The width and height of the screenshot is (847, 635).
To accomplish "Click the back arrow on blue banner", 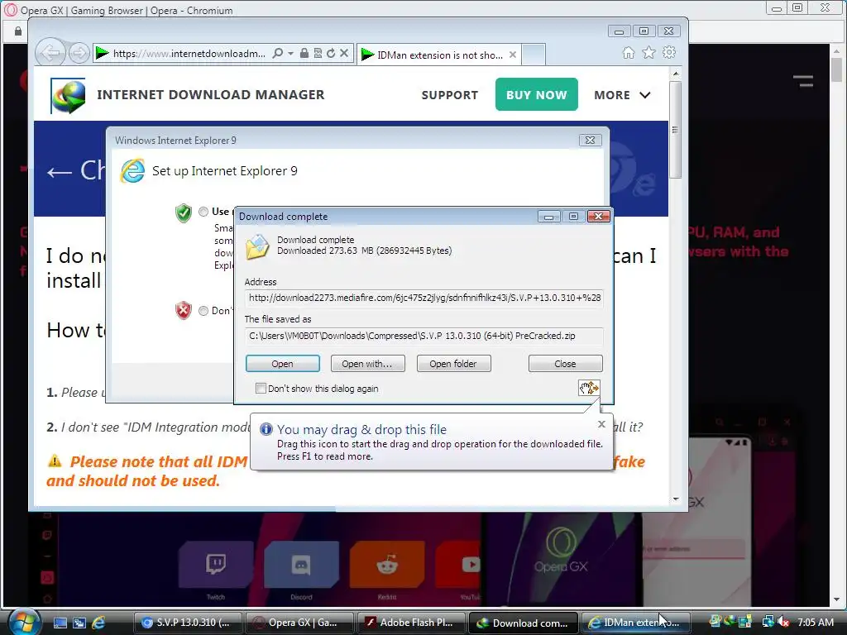I will [60, 172].
